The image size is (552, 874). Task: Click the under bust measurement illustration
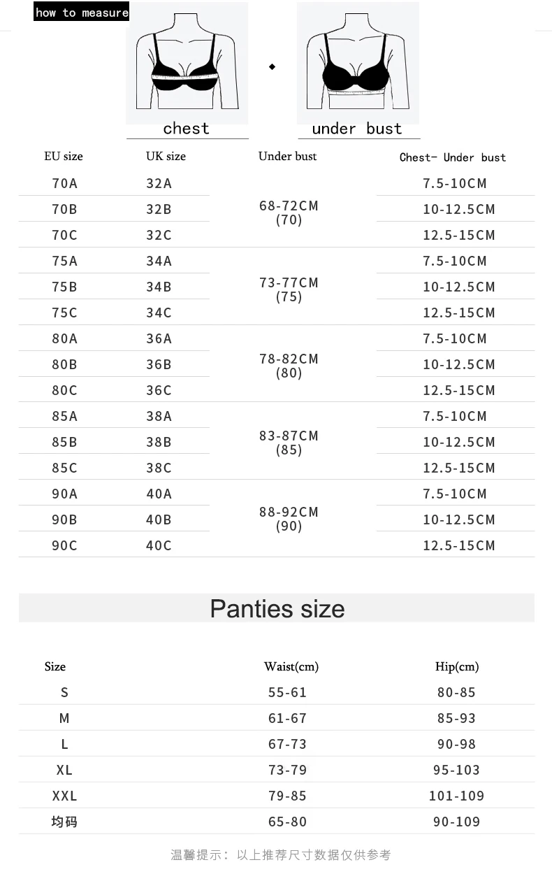pos(358,63)
